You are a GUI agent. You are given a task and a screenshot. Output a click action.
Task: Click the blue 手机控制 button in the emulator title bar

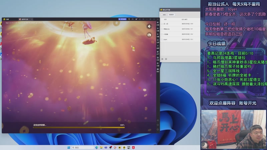[x=122, y=19]
